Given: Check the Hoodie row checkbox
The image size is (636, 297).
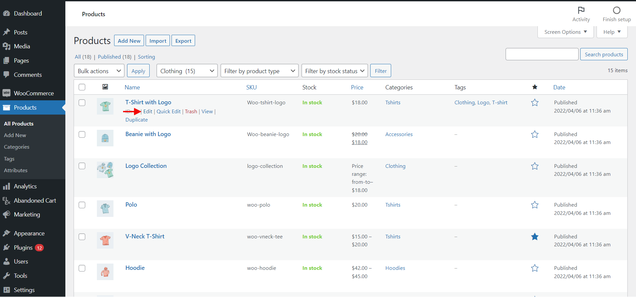Looking at the screenshot, I should (82, 268).
